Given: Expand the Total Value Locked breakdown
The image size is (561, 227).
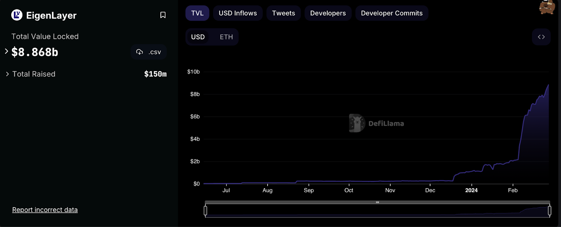Looking at the screenshot, I should [6, 51].
